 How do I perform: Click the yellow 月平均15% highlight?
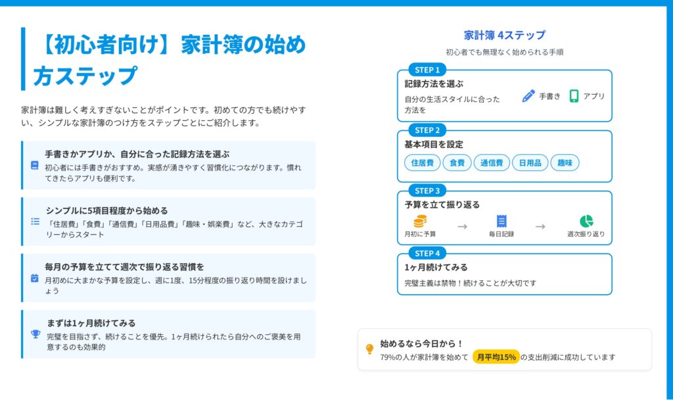[496, 357]
